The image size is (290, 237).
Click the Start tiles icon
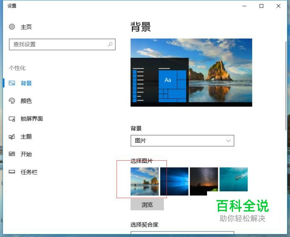pyautogui.click(x=12, y=154)
